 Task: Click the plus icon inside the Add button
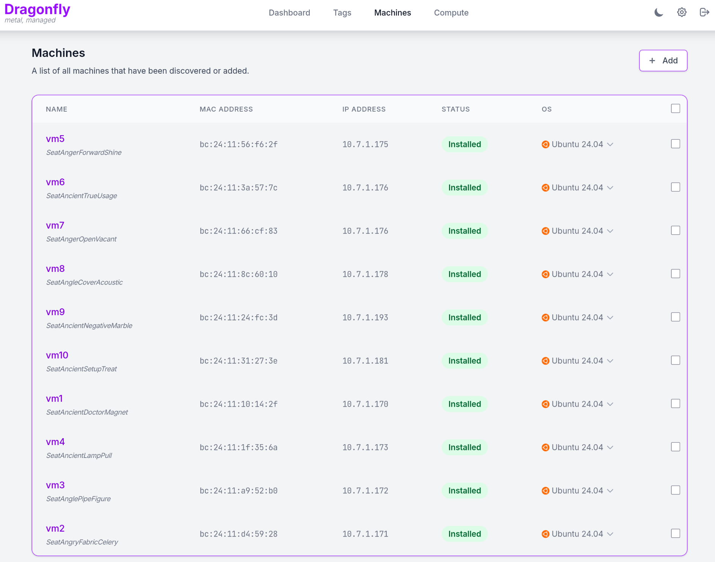coord(652,60)
